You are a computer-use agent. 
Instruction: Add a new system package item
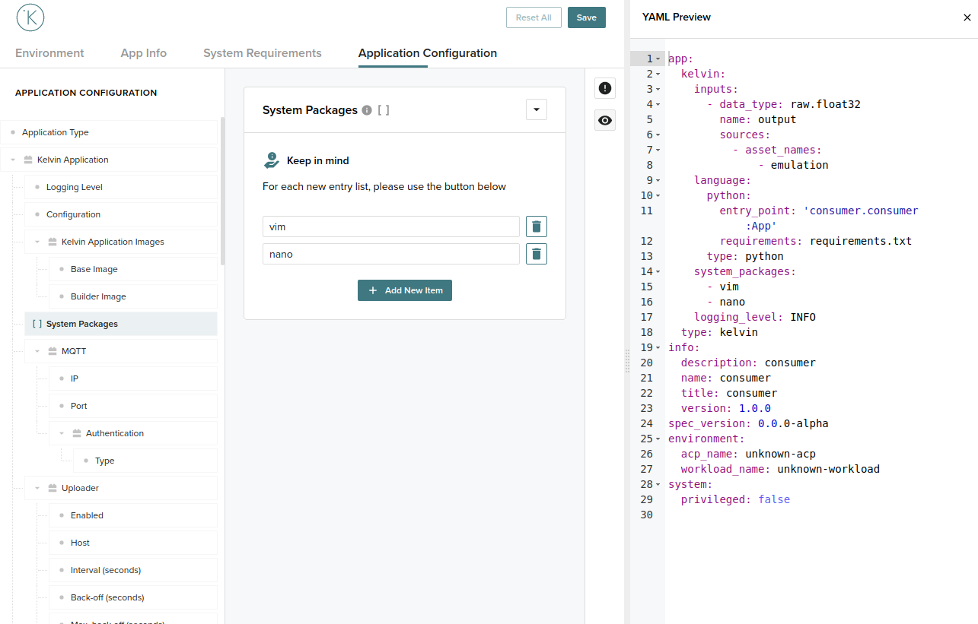[405, 290]
